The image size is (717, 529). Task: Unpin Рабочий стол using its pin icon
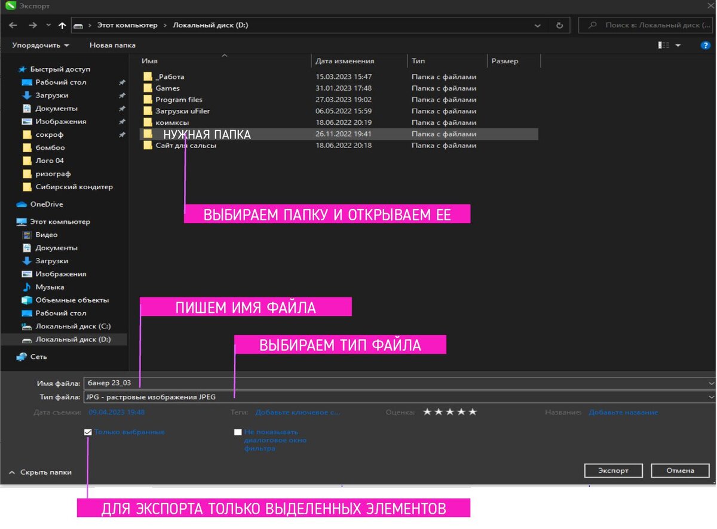122,82
